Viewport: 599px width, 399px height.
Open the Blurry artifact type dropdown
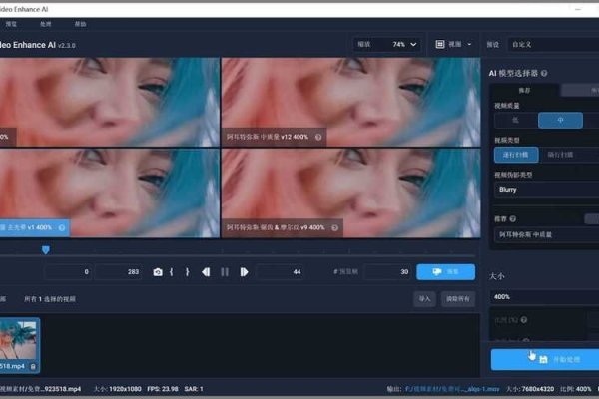click(x=546, y=190)
